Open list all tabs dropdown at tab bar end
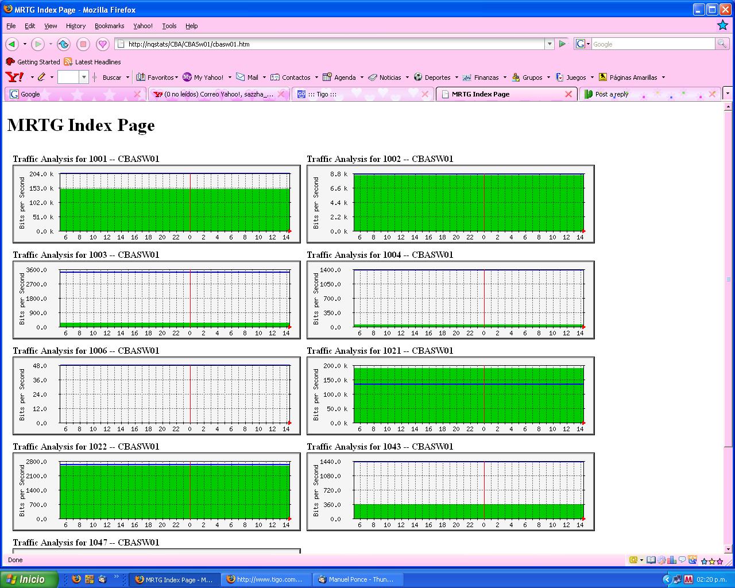 tap(728, 93)
